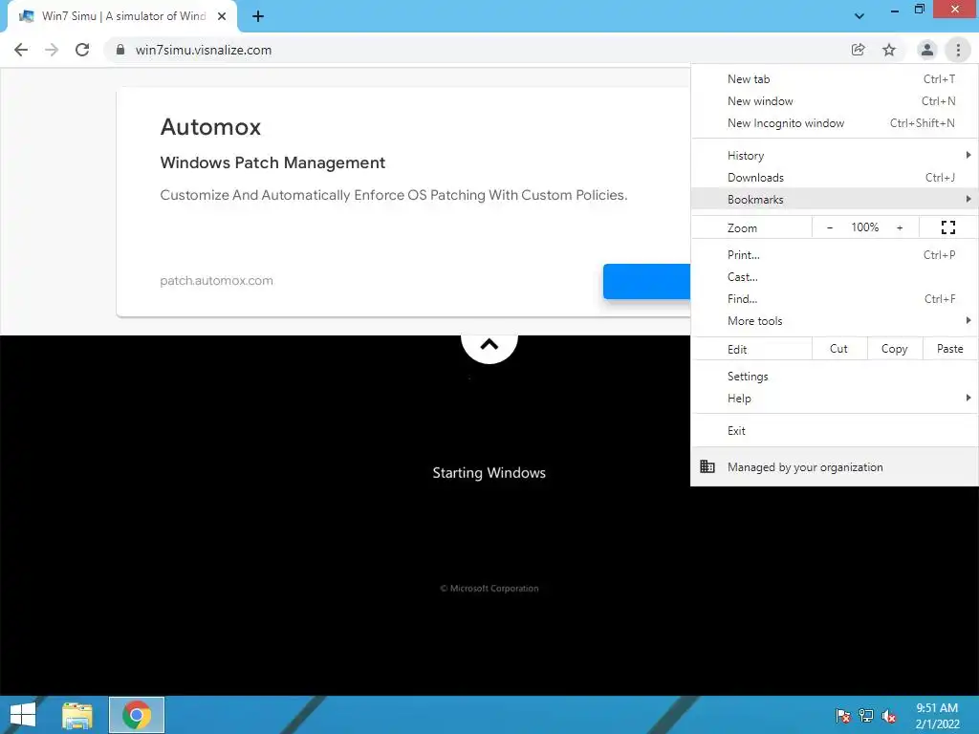Image resolution: width=979 pixels, height=734 pixels.
Task: Click the taskbar clock and date
Action: [x=937, y=715]
